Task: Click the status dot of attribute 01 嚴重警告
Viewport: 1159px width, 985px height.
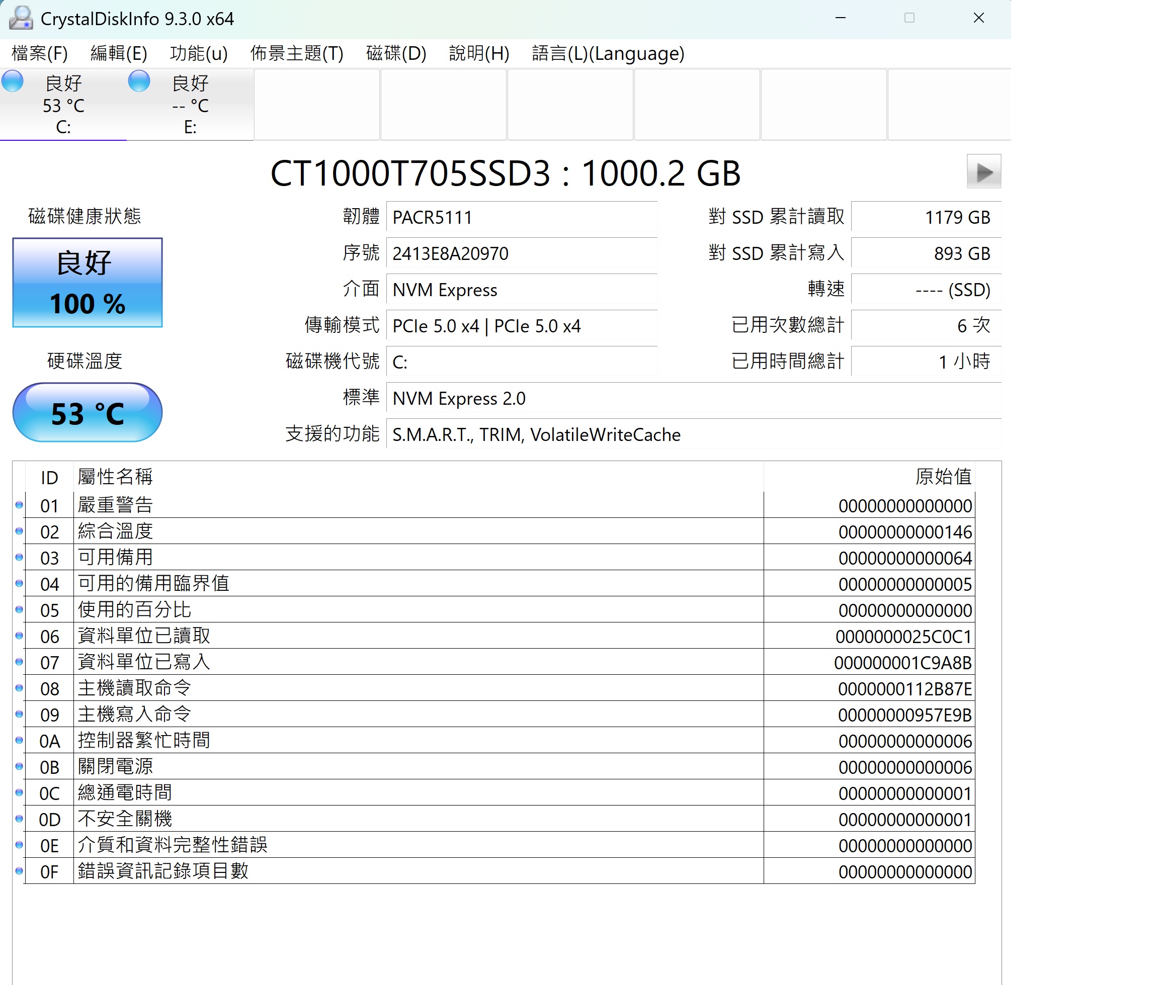Action: (x=19, y=505)
